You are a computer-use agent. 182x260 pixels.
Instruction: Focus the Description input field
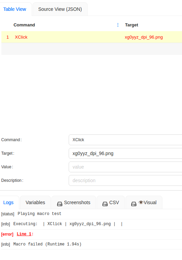(126, 180)
